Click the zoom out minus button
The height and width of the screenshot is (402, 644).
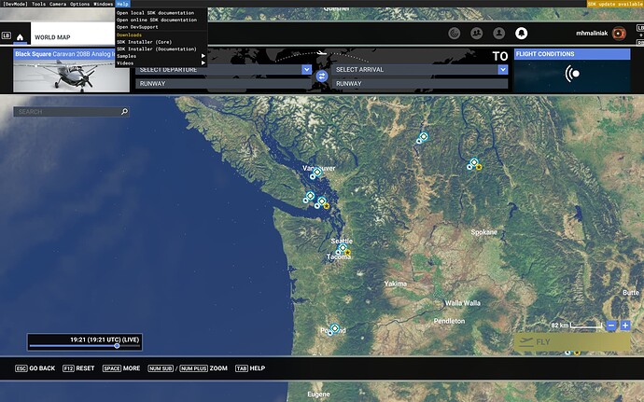pyautogui.click(x=611, y=326)
